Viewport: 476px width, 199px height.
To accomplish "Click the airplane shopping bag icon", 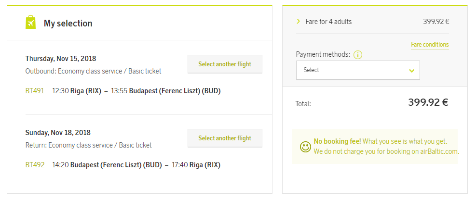I will pos(31,23).
